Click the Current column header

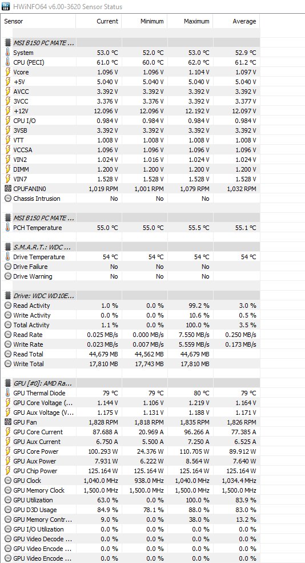pos(99,21)
